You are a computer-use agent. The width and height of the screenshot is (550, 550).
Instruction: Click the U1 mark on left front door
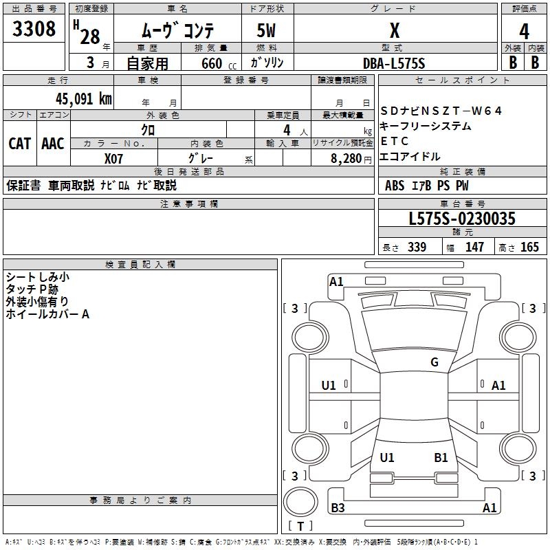click(x=329, y=386)
